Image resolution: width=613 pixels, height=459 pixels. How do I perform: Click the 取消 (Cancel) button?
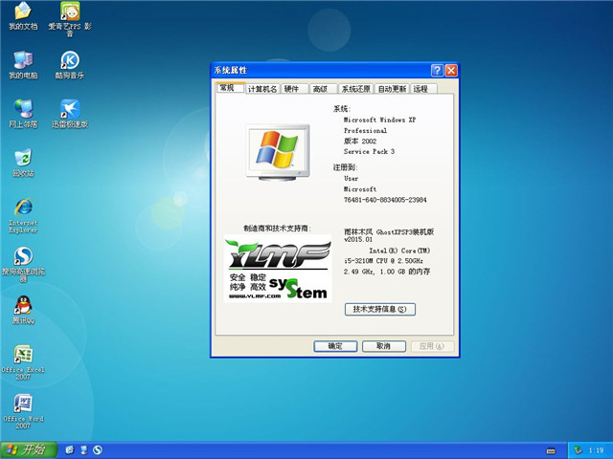384,346
